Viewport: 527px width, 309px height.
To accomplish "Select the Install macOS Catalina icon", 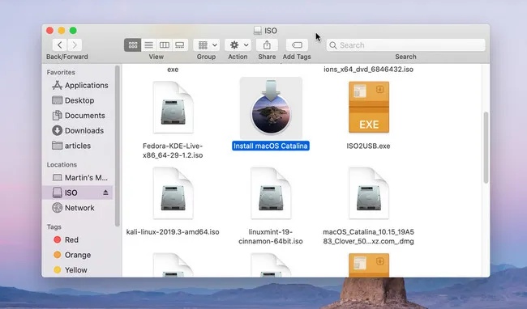I will (271, 108).
